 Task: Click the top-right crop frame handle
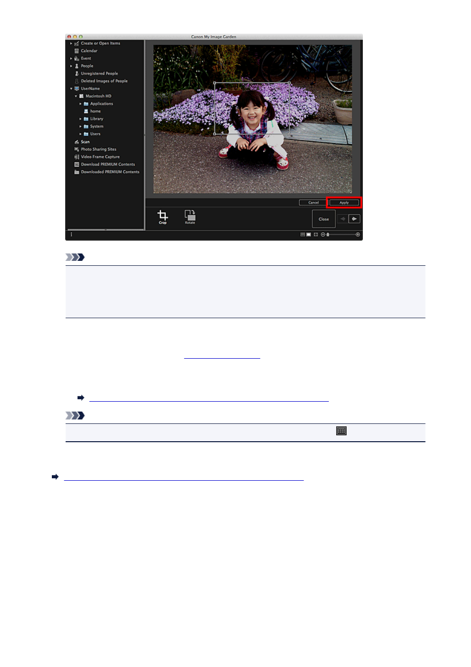(289, 83)
